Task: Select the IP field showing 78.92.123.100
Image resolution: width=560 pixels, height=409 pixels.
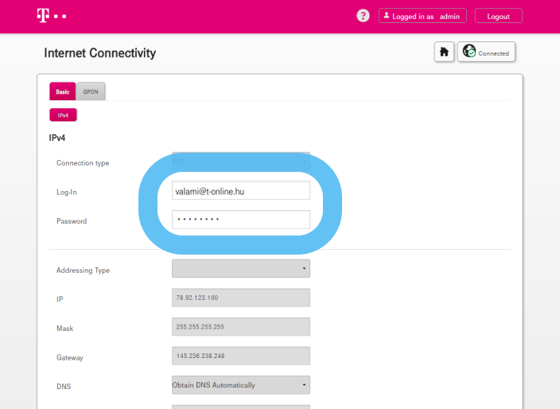Action: [x=240, y=298]
